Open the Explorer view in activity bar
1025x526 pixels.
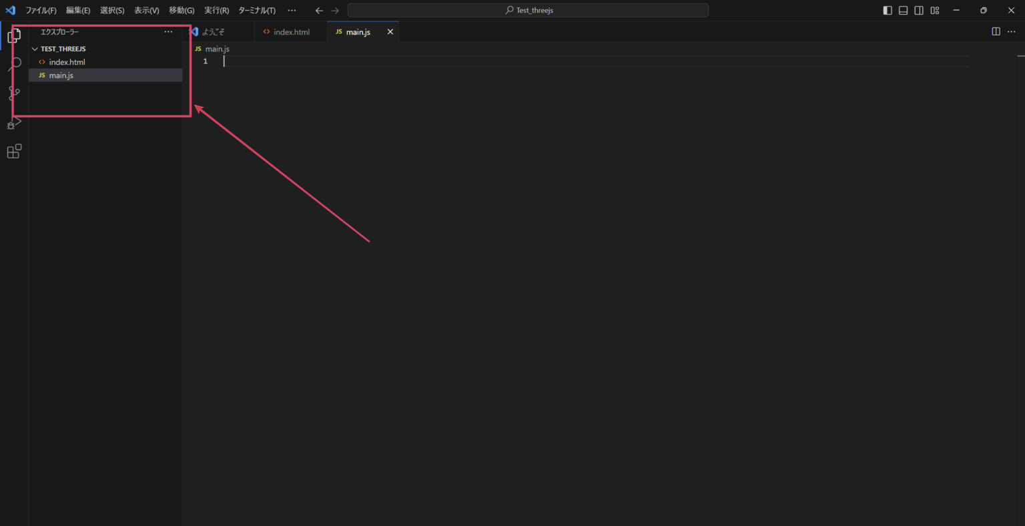click(14, 35)
